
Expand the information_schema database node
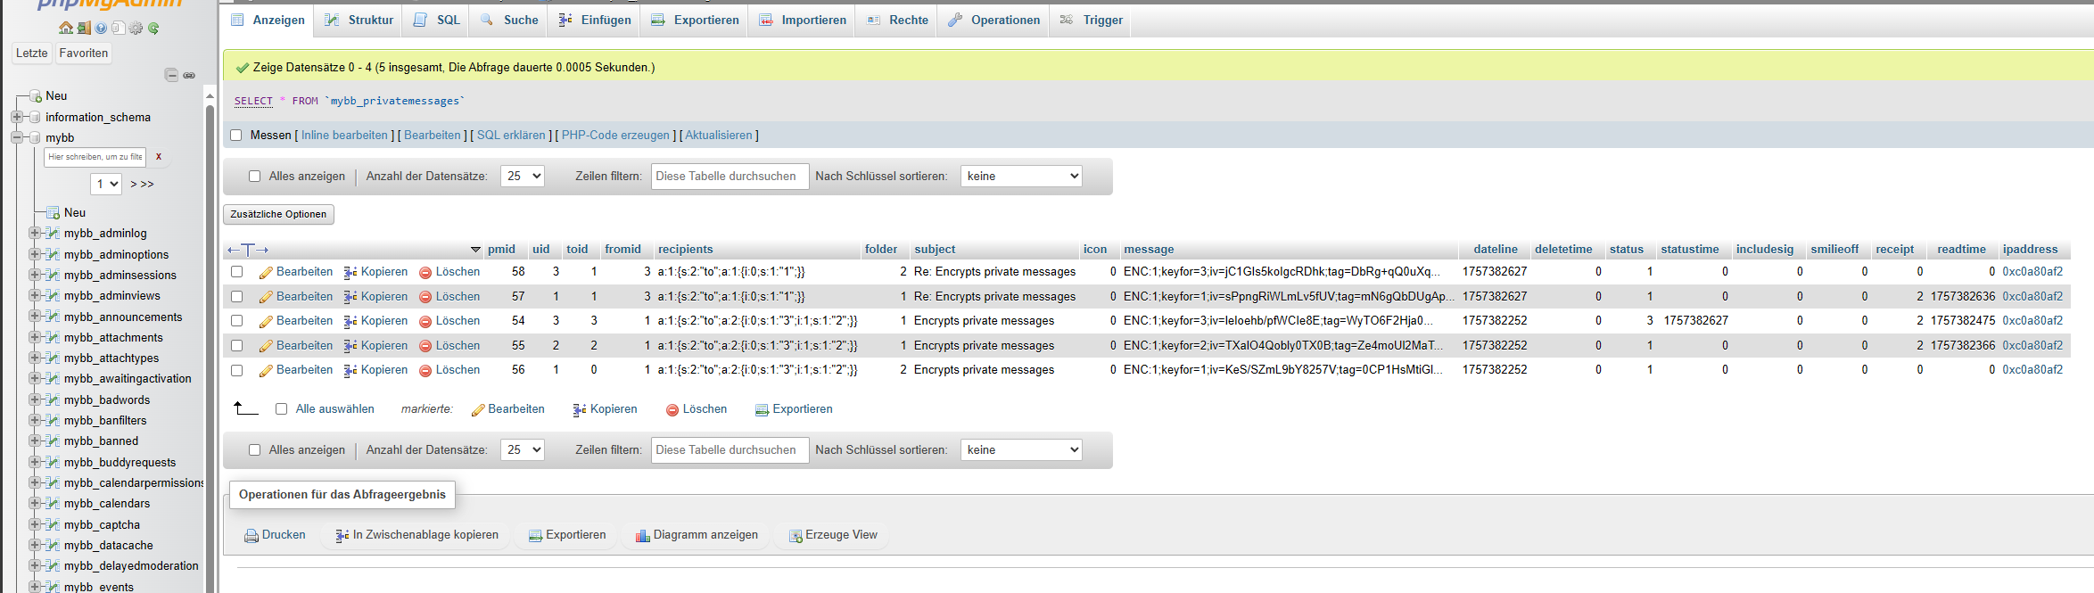(17, 117)
